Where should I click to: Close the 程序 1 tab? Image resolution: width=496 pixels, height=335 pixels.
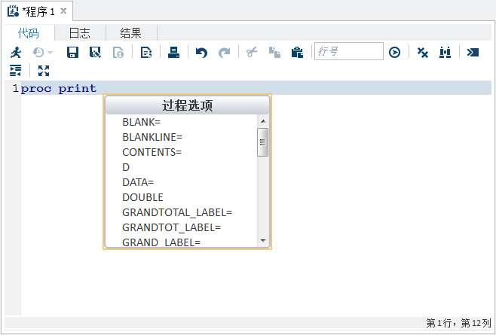point(63,11)
